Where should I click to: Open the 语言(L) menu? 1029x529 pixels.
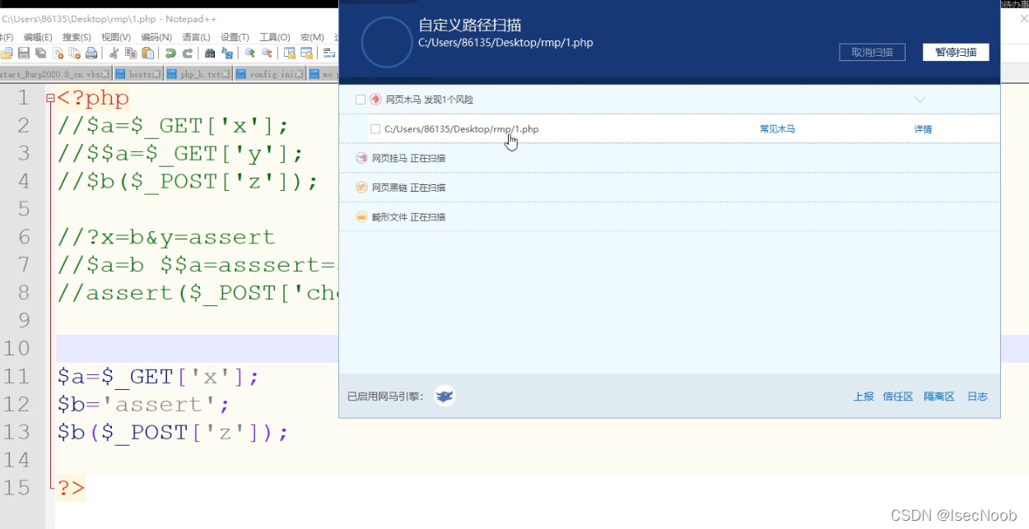click(x=196, y=37)
